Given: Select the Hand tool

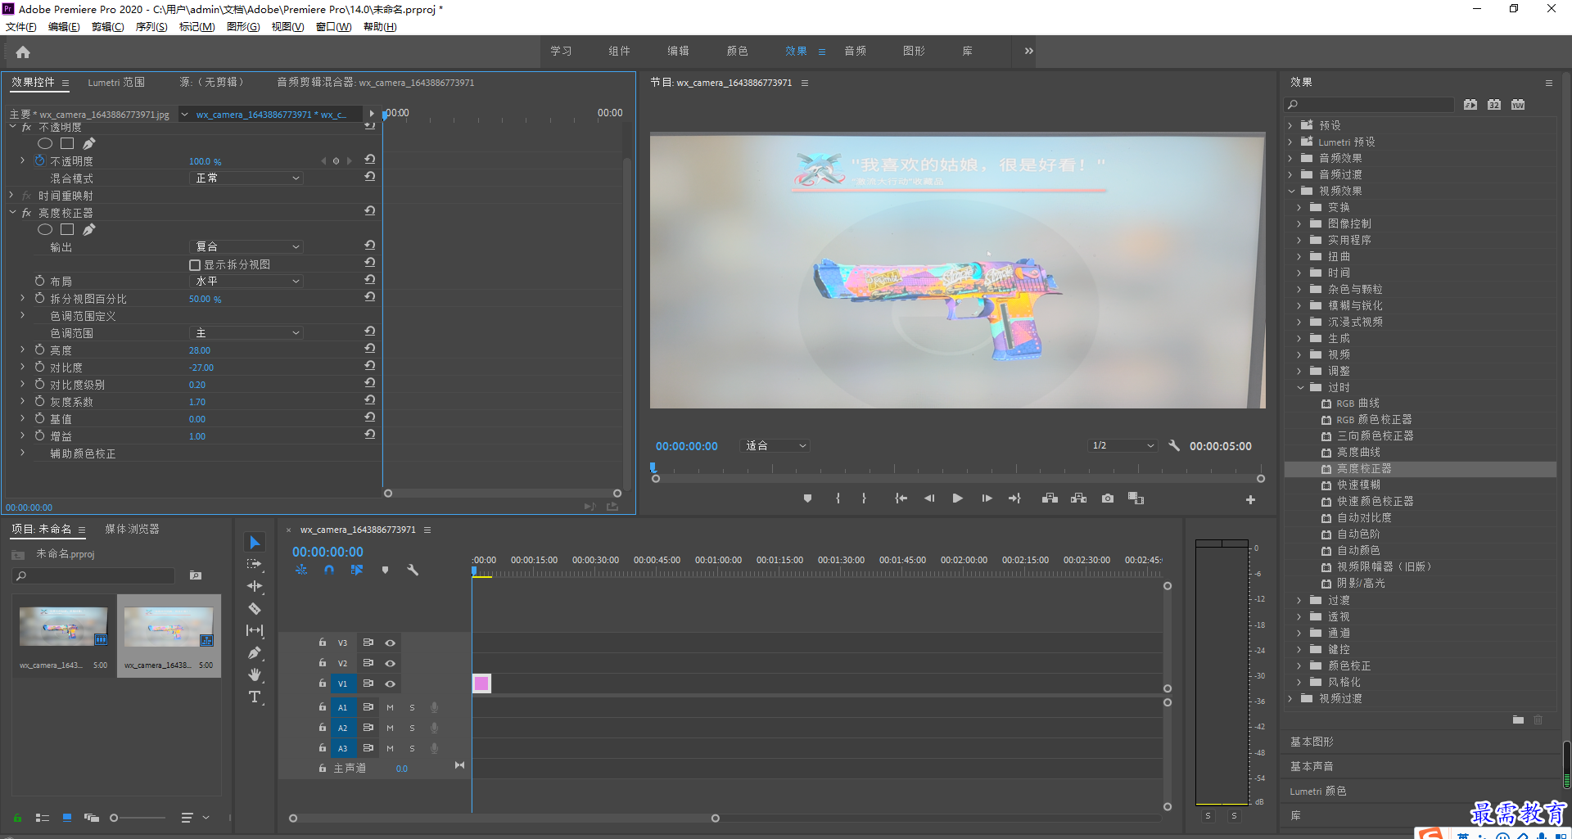Looking at the screenshot, I should point(255,674).
